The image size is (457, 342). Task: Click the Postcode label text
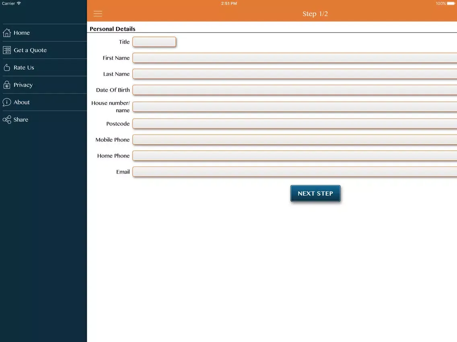118,124
